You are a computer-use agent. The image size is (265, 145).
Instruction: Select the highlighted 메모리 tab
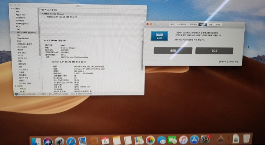tap(202, 24)
